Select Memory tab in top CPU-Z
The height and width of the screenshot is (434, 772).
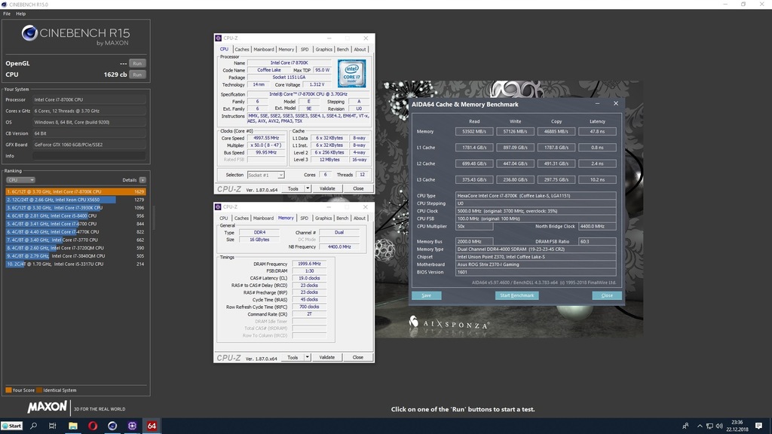(x=286, y=49)
